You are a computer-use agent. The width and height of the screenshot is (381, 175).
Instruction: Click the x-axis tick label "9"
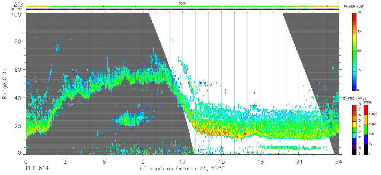(143, 162)
